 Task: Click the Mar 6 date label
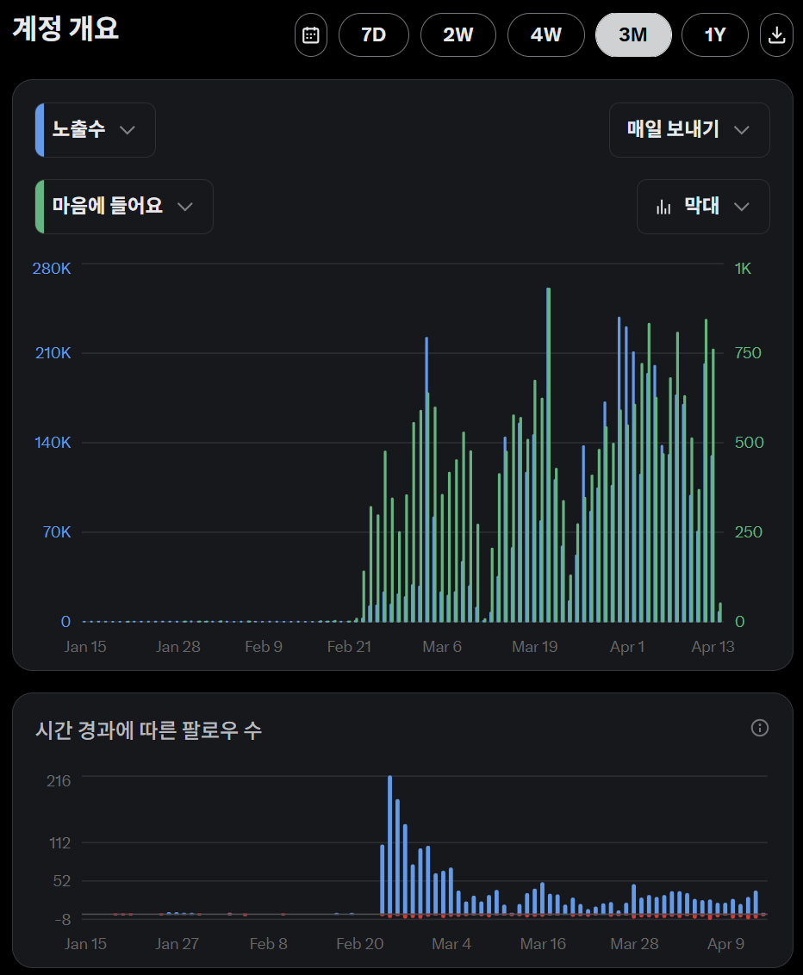[442, 647]
